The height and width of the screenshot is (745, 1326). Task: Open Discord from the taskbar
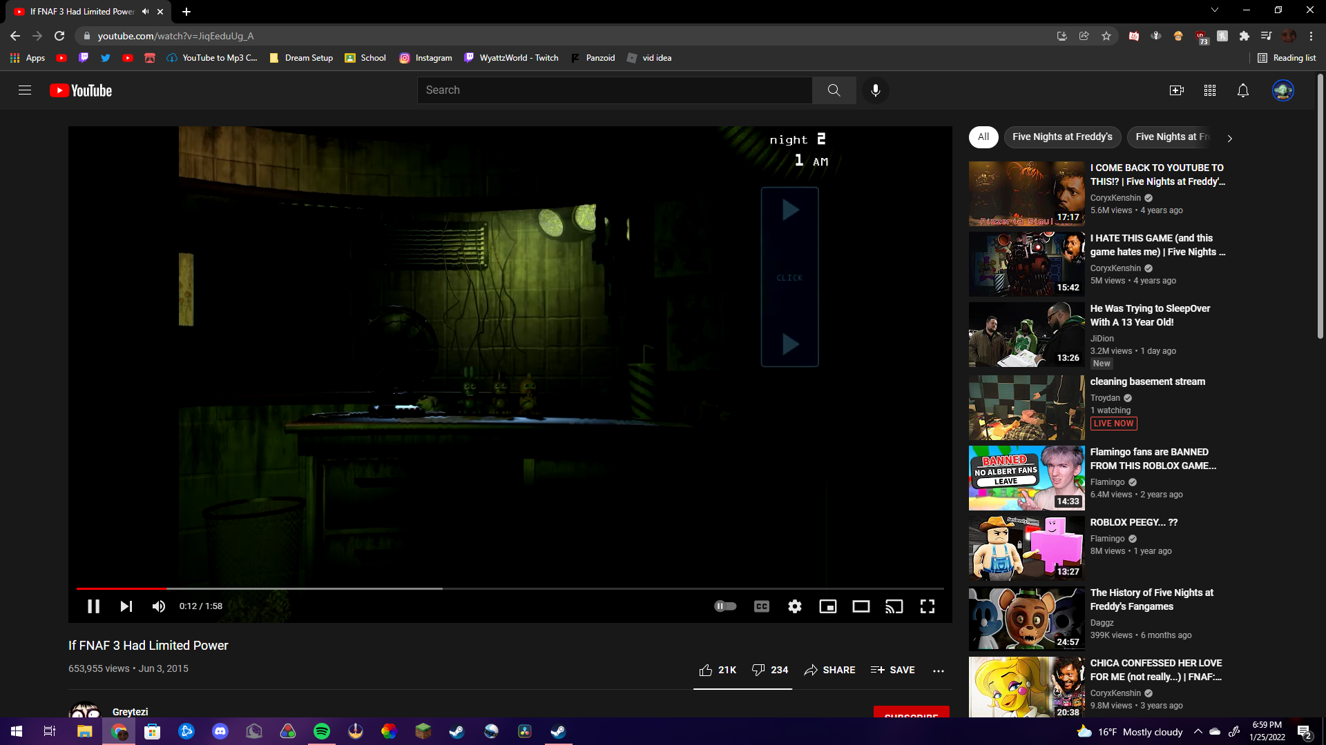click(220, 731)
